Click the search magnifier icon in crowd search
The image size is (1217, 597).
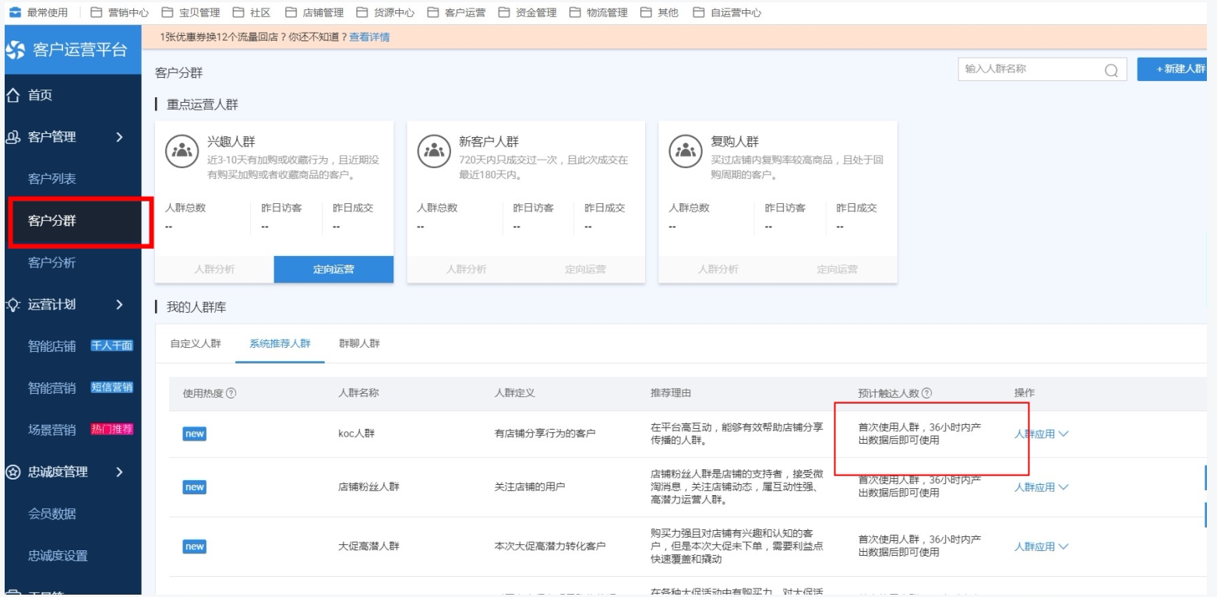pyautogui.click(x=1111, y=70)
